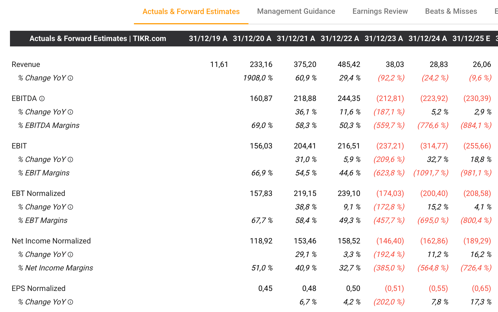Click the EBT Normalized row label
Screen dimensions: 498x312
[x=38, y=194]
